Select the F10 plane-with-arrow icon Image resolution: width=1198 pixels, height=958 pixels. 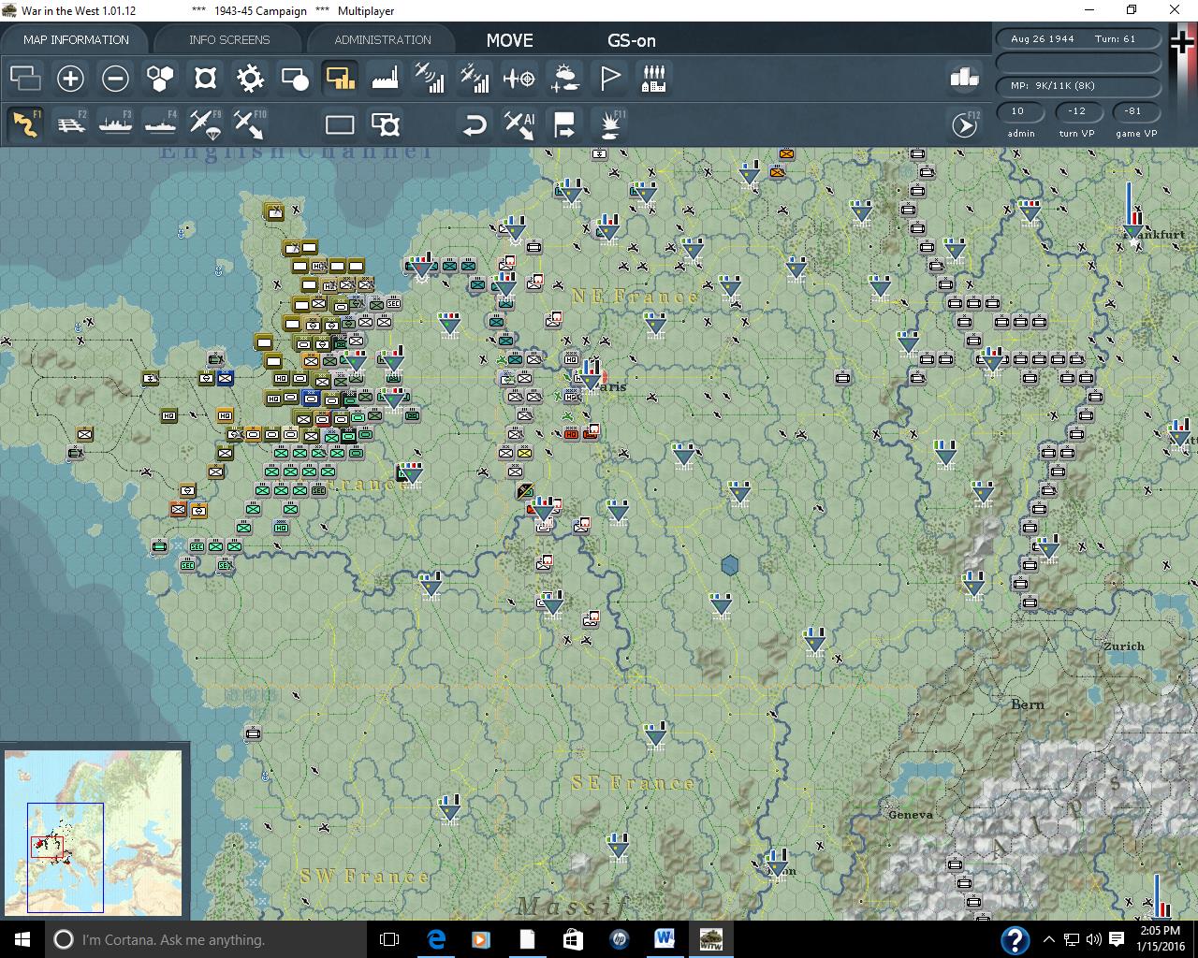point(250,124)
